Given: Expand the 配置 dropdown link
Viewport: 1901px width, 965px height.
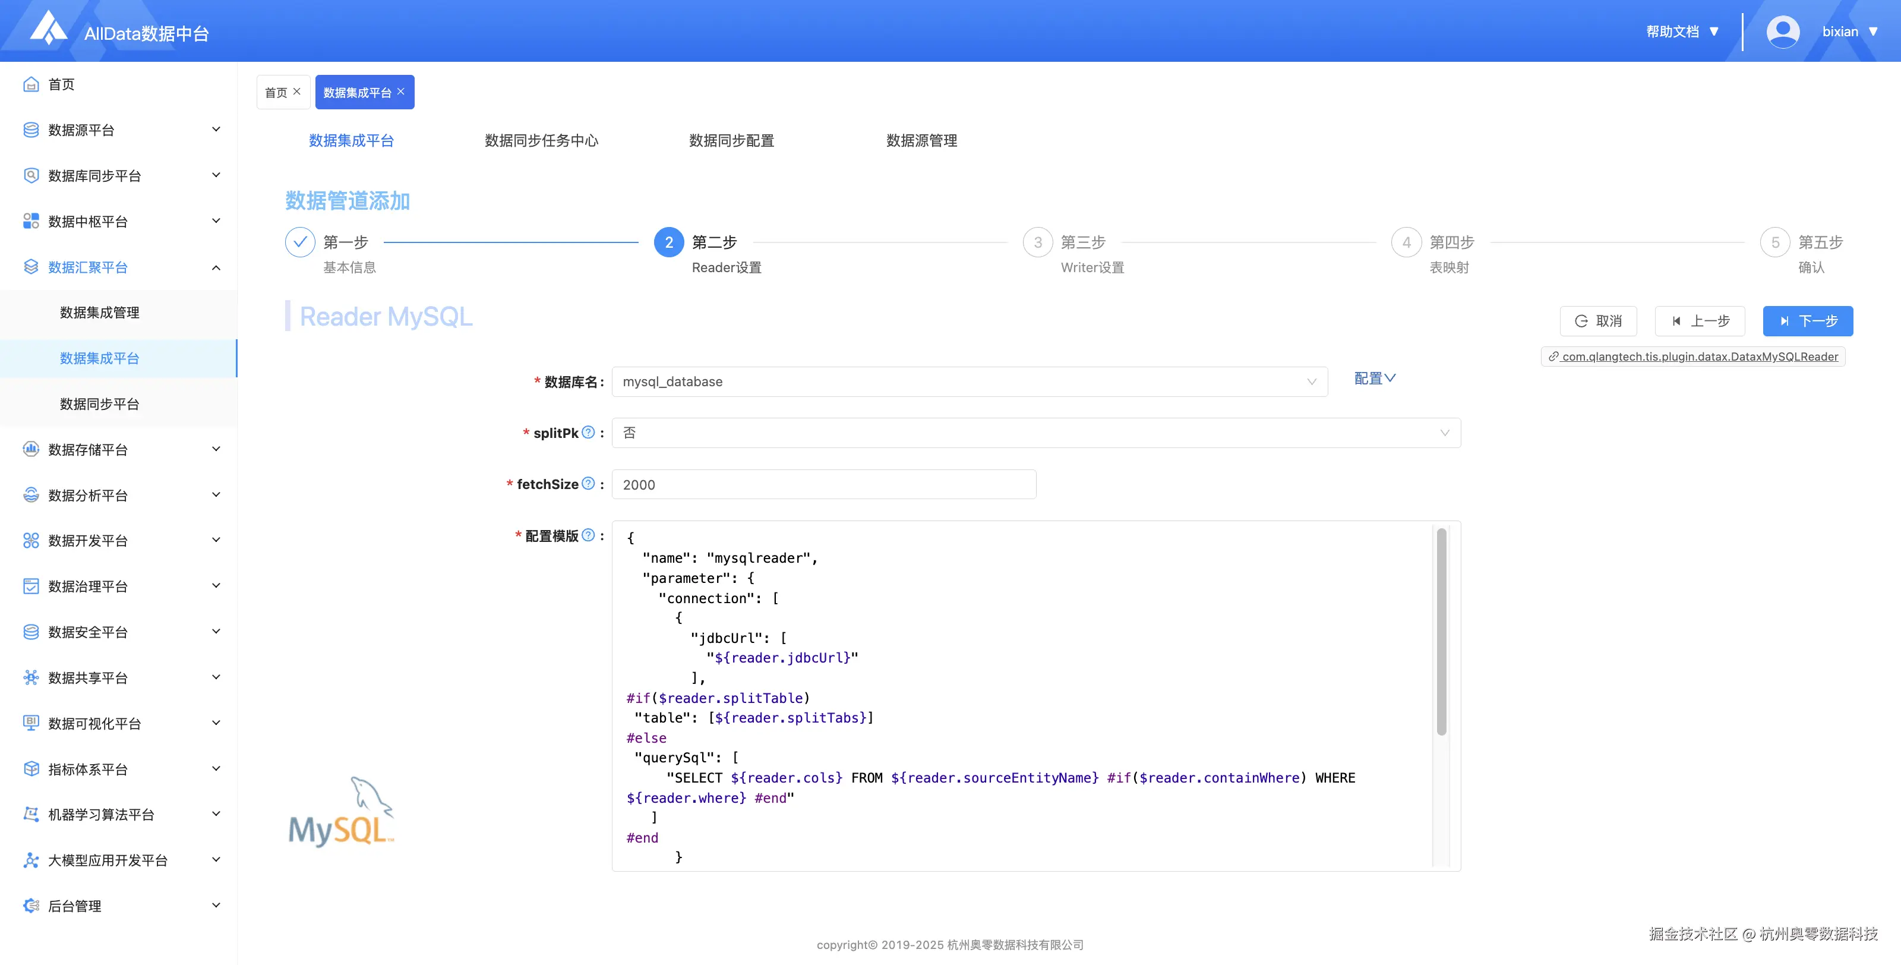Looking at the screenshot, I should click(1374, 377).
